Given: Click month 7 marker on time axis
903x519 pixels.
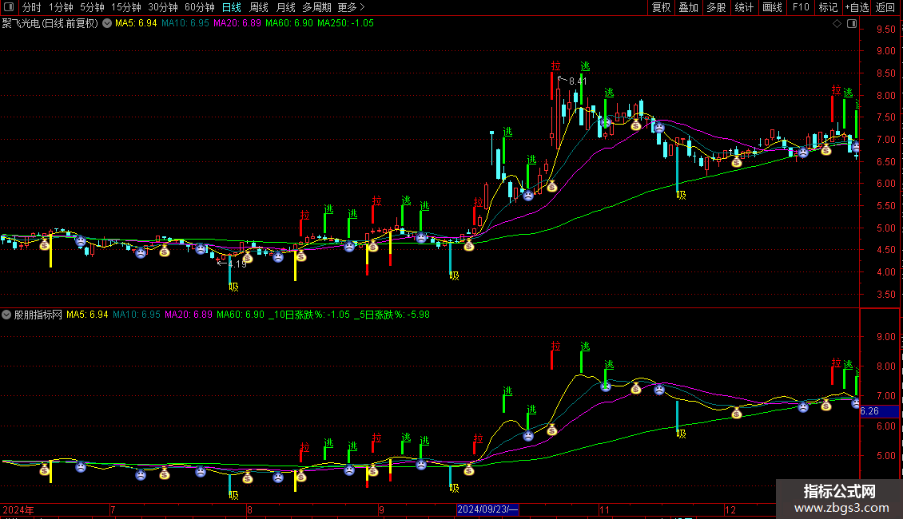Looking at the screenshot, I should (113, 509).
